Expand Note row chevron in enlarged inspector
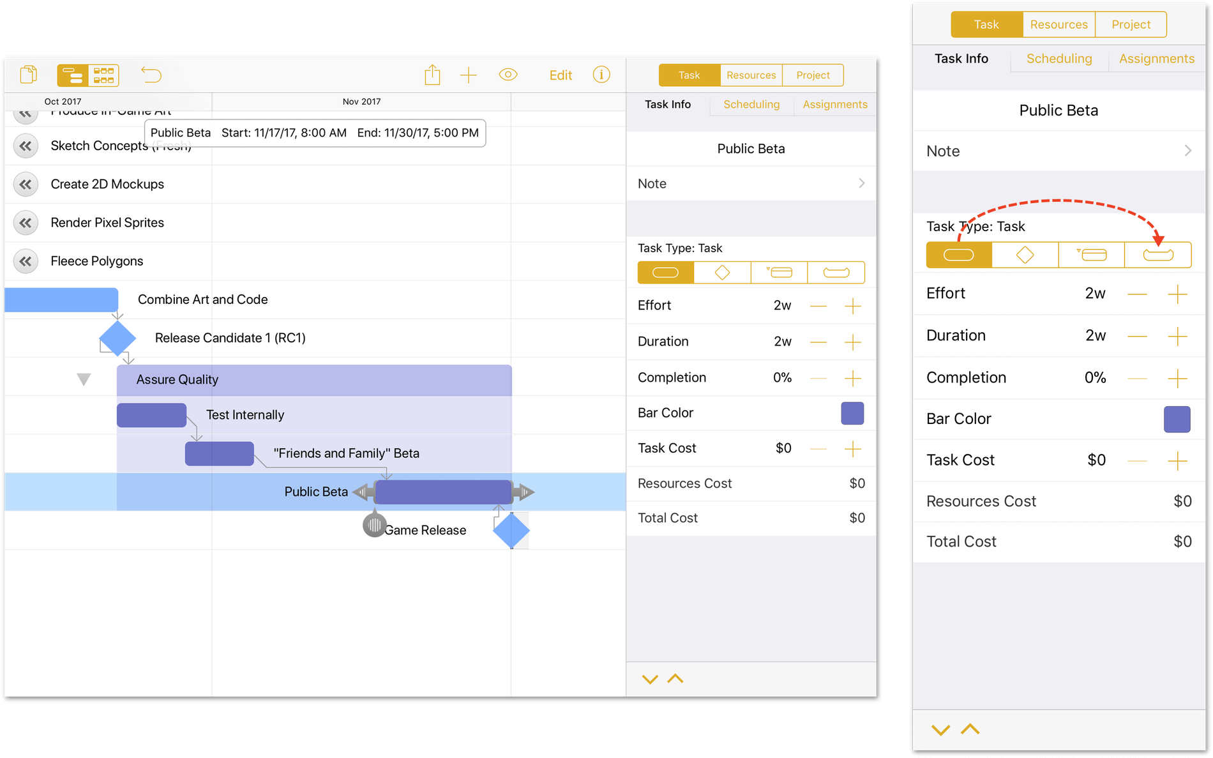1213x758 pixels. click(1187, 151)
